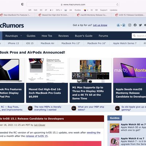
Task: Open MacBook Pro 16" roundup link
Action: click(x=97, y=43)
